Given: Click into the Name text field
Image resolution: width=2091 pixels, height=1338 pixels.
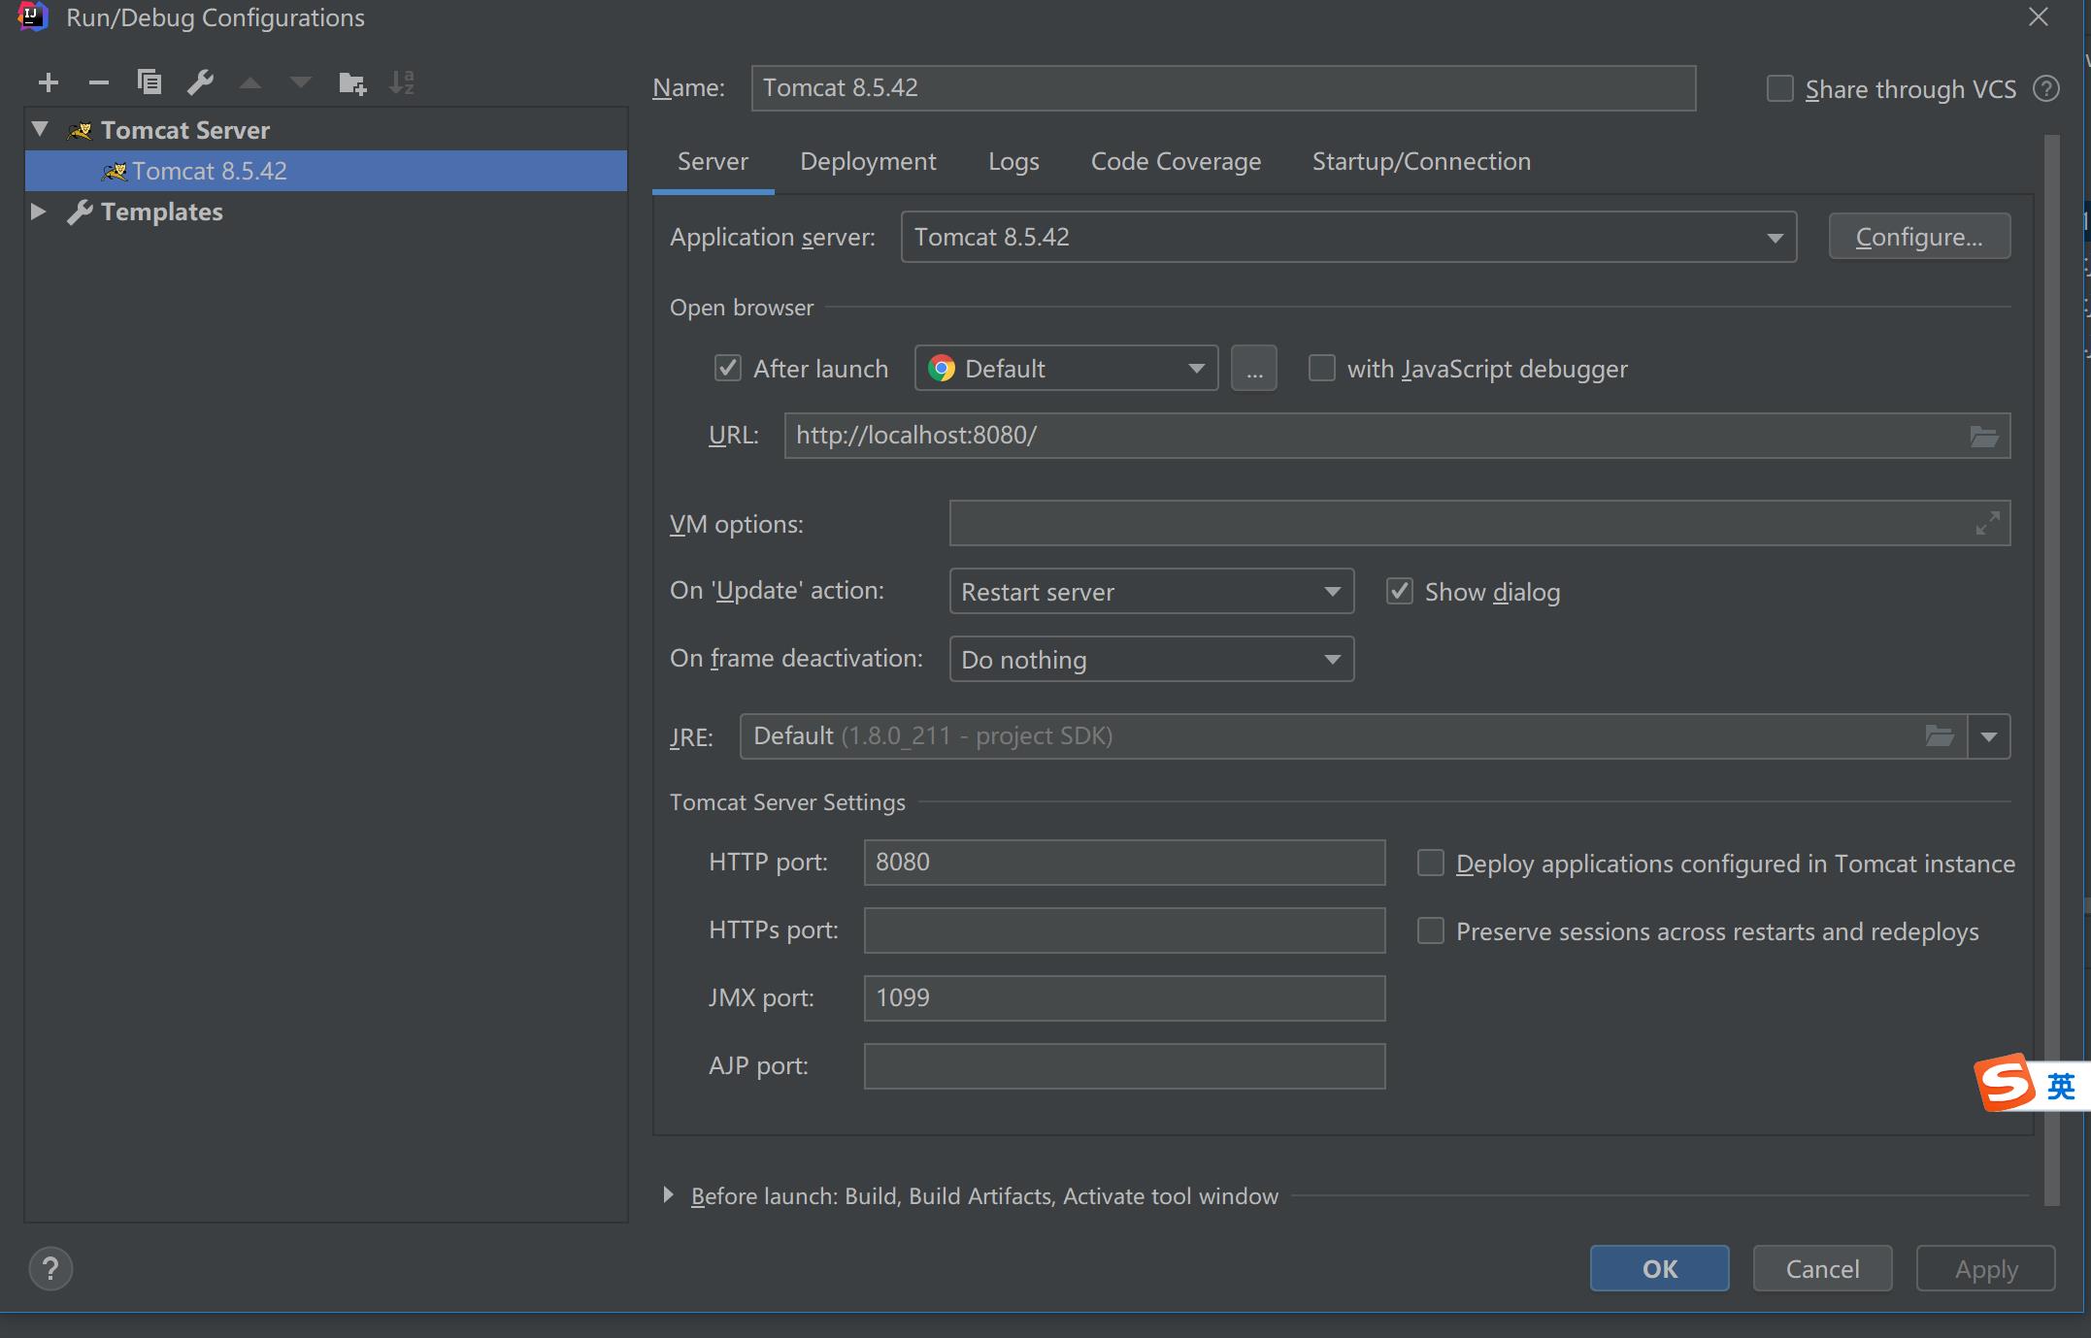Looking at the screenshot, I should point(1223,88).
